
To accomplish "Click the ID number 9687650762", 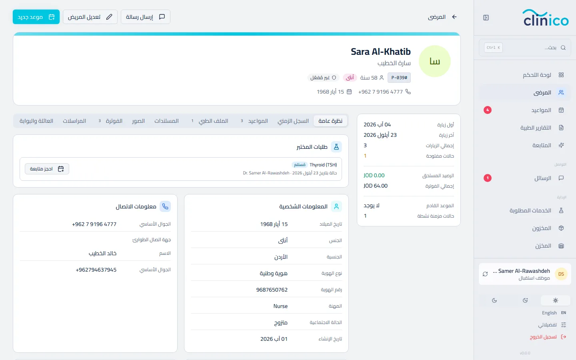I will click(x=272, y=290).
